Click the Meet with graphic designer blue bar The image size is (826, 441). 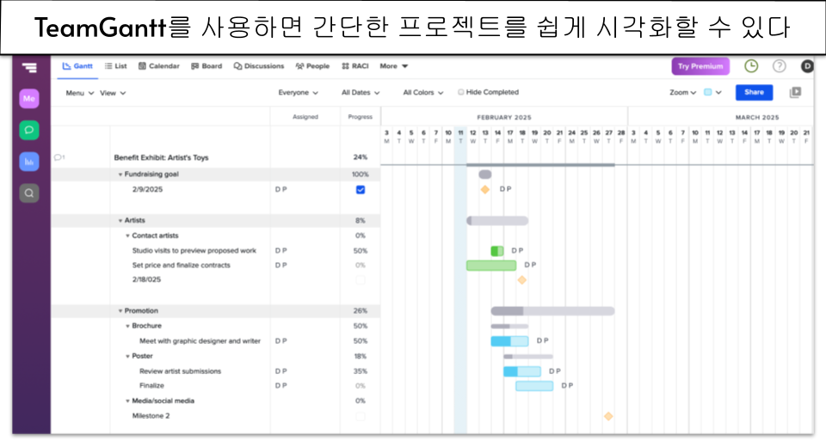click(509, 341)
